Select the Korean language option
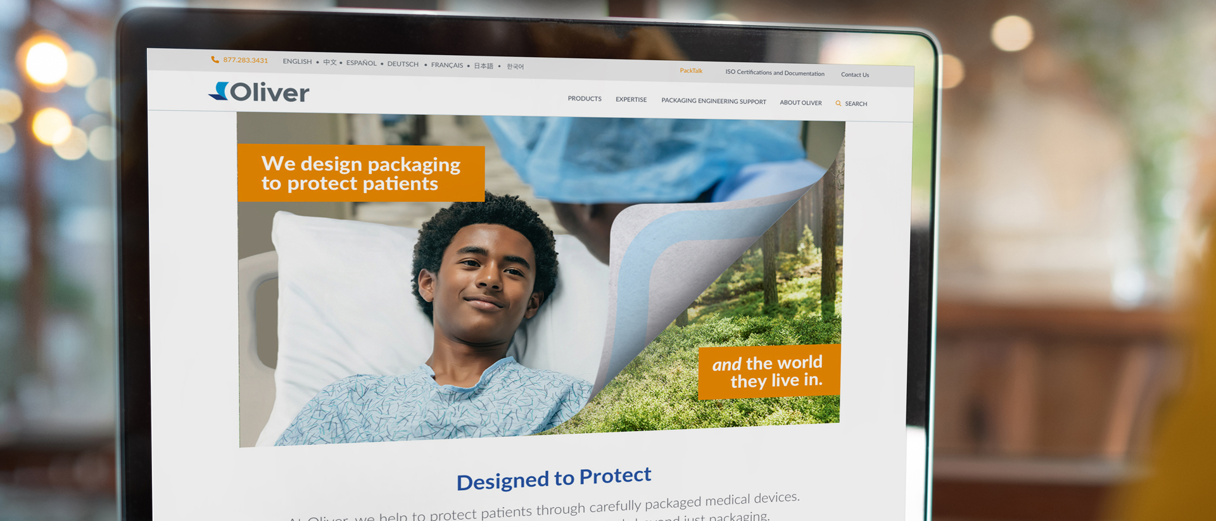1216x521 pixels. tap(515, 66)
